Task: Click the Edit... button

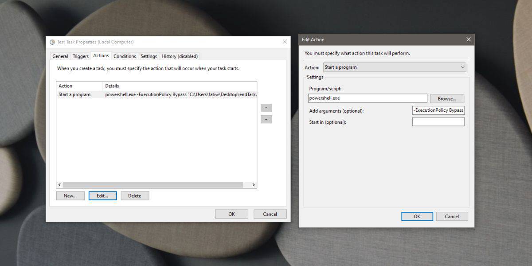Action: [102, 196]
